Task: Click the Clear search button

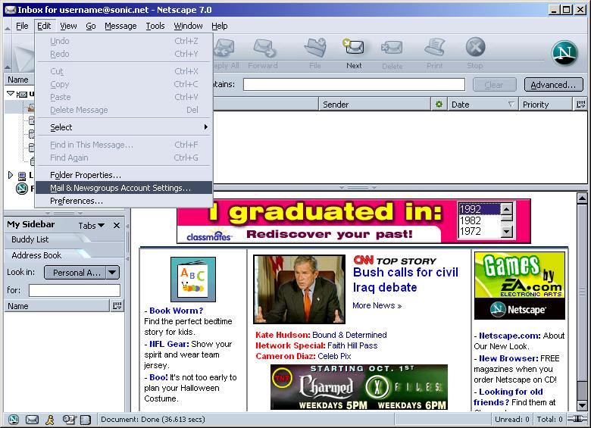Action: click(494, 85)
